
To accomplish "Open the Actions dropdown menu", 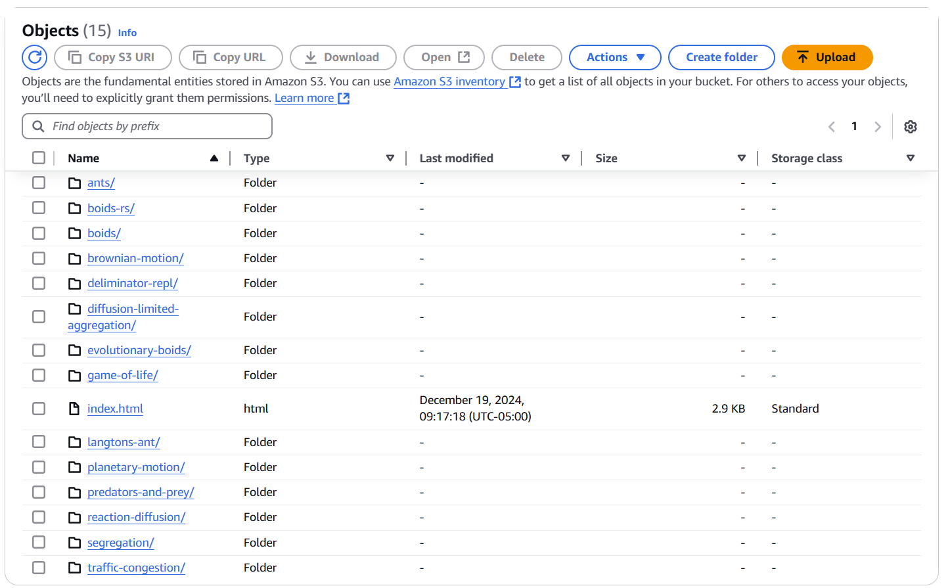I will 615,57.
